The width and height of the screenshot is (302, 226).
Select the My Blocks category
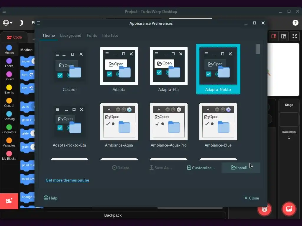click(9, 156)
